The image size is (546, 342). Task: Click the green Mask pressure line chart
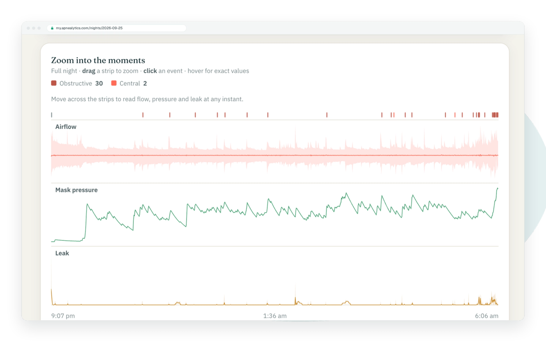(x=275, y=215)
